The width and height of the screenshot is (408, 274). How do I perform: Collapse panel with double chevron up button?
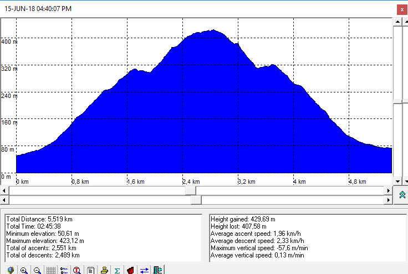coord(402,195)
